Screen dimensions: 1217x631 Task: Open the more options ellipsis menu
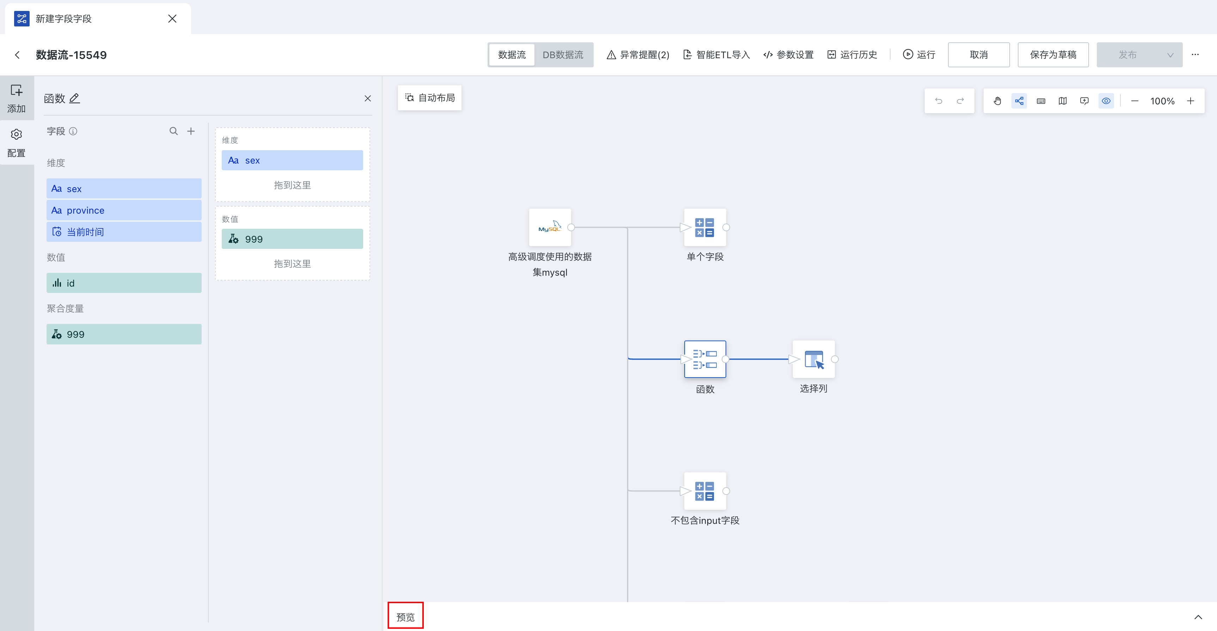pyautogui.click(x=1195, y=55)
